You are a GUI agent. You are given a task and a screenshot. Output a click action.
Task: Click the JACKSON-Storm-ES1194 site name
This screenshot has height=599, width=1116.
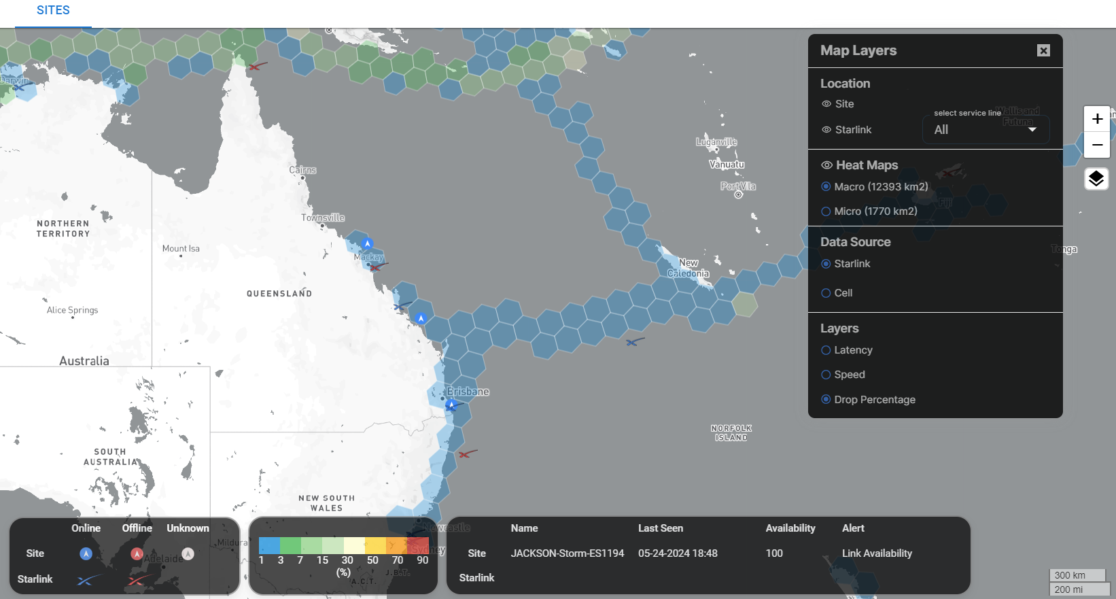(567, 553)
